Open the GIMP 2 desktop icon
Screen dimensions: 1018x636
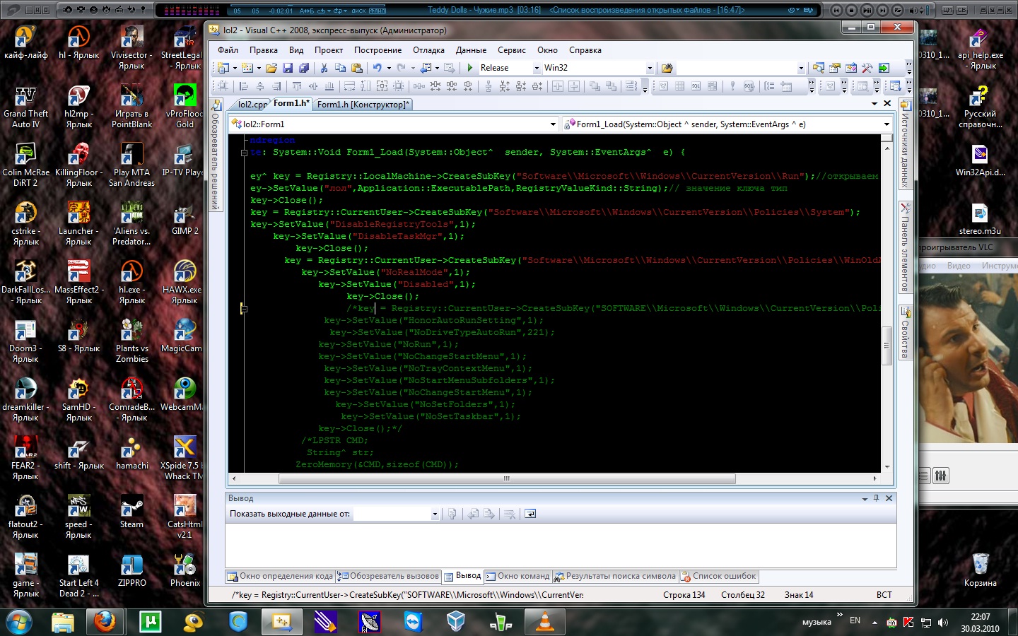tap(185, 219)
